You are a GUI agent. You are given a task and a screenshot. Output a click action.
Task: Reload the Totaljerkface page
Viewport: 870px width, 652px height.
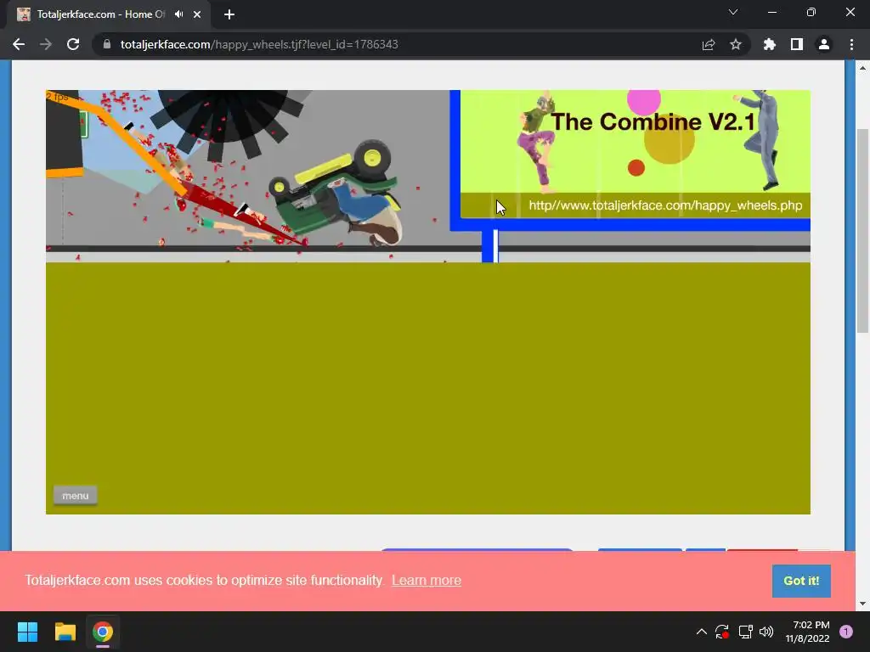click(73, 44)
